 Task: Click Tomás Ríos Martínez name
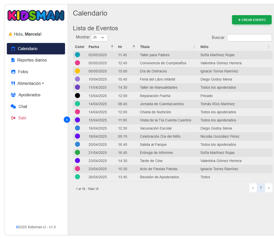click(x=218, y=104)
